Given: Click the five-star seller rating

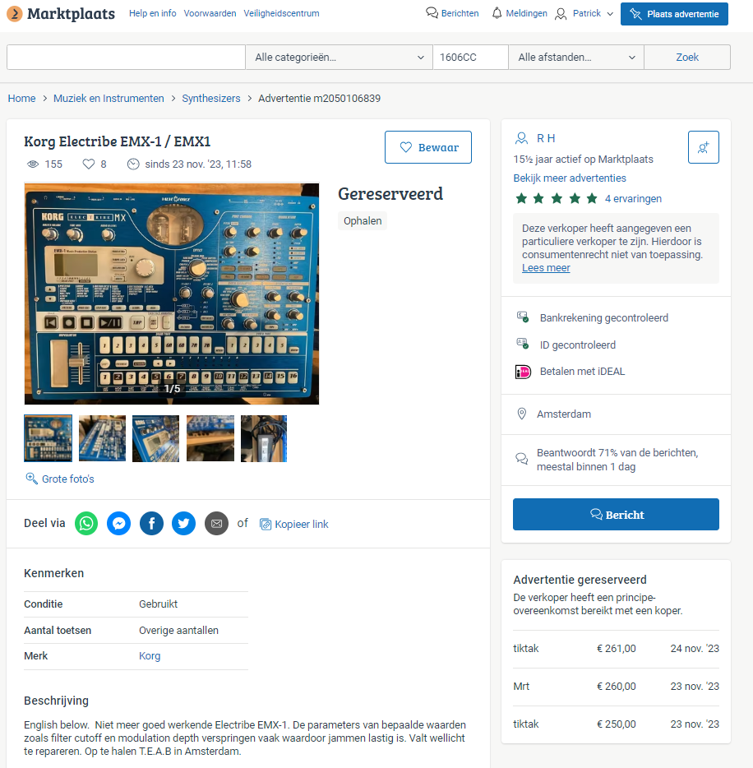Looking at the screenshot, I should 557,198.
